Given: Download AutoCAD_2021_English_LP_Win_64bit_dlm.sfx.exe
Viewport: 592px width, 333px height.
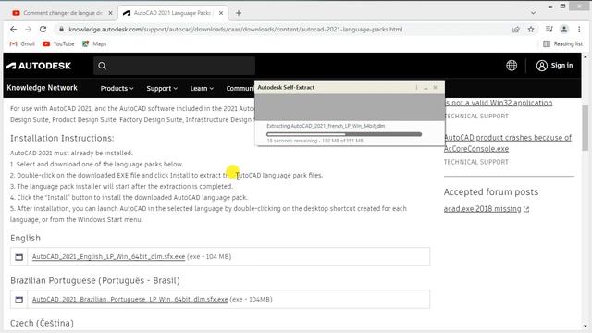Looking at the screenshot, I should 108,257.
